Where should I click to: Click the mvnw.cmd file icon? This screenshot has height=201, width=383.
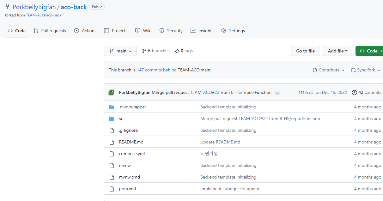[x=112, y=177]
